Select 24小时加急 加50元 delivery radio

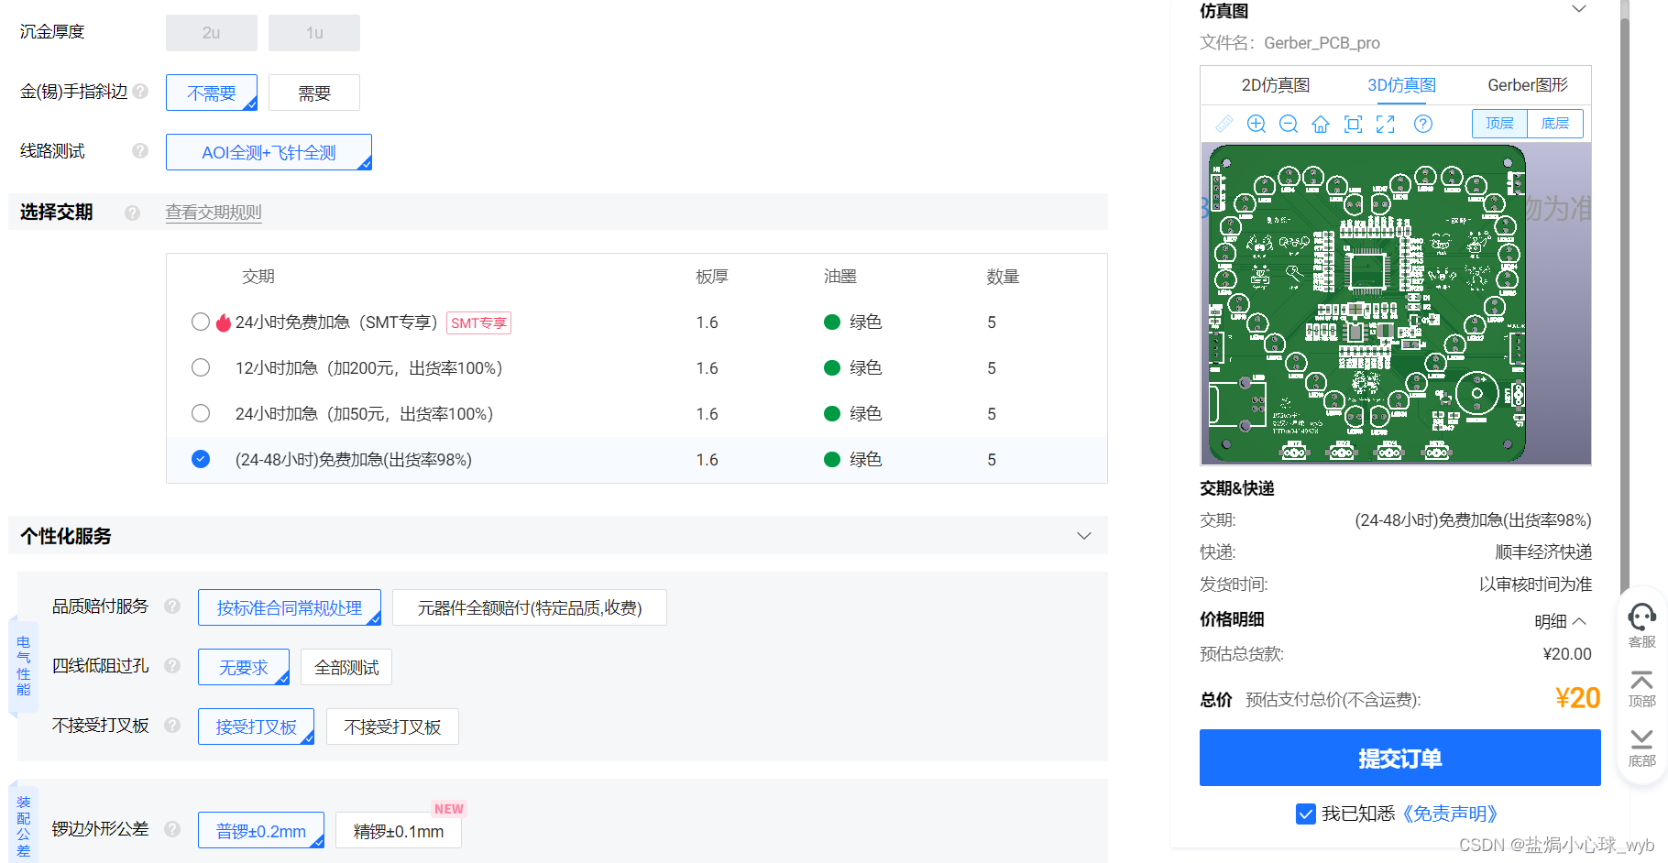(201, 413)
